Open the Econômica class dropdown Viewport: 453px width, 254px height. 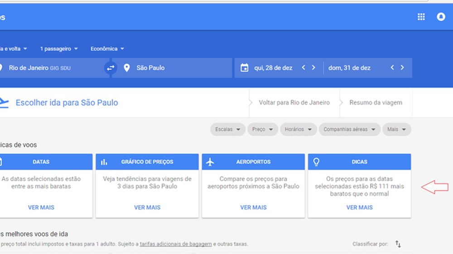coord(107,49)
